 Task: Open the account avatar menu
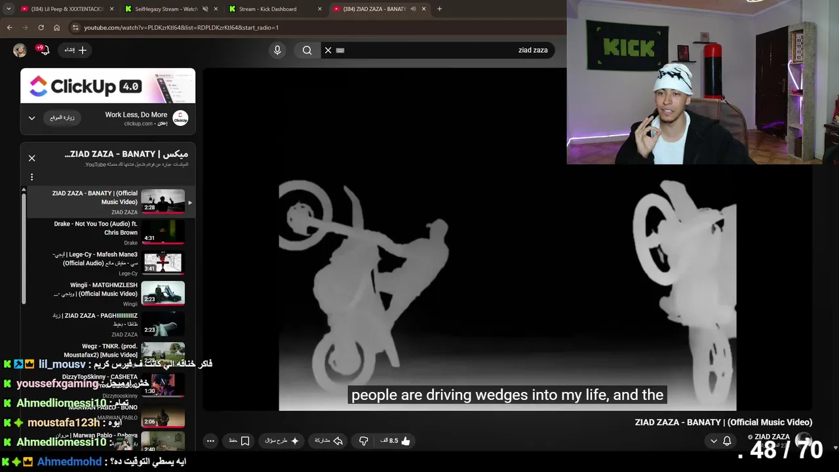pos(20,50)
